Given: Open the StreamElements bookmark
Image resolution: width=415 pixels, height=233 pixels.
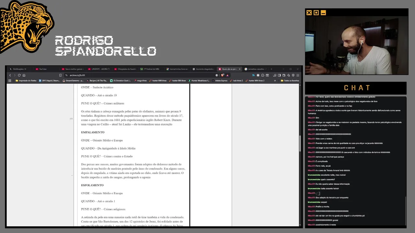Looking at the screenshot, I should (73, 81).
